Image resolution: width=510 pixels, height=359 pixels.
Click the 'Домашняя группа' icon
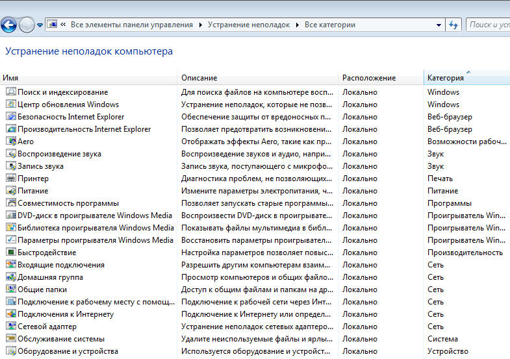point(11,277)
